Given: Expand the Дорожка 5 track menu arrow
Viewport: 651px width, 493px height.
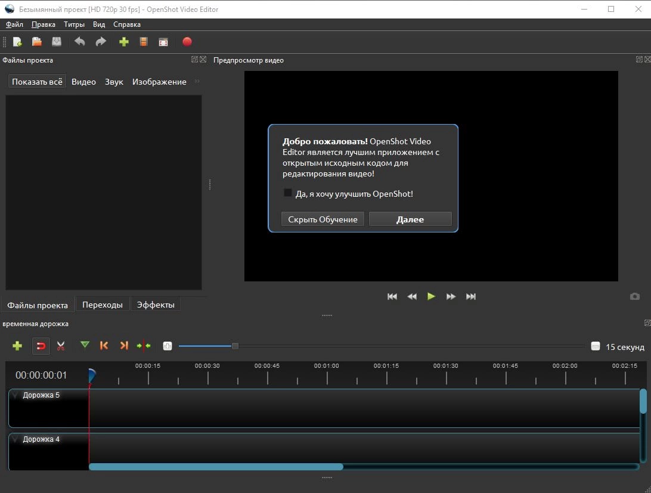Looking at the screenshot, I should pos(15,395).
